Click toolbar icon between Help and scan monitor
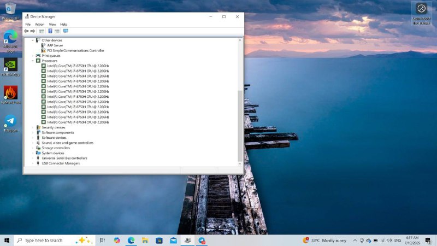Screen dimensions: 437x246 57,31
